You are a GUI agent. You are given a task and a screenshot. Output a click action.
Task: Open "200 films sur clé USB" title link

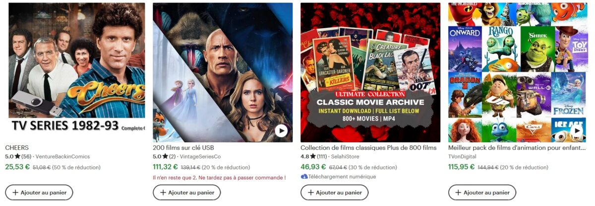pos(183,148)
